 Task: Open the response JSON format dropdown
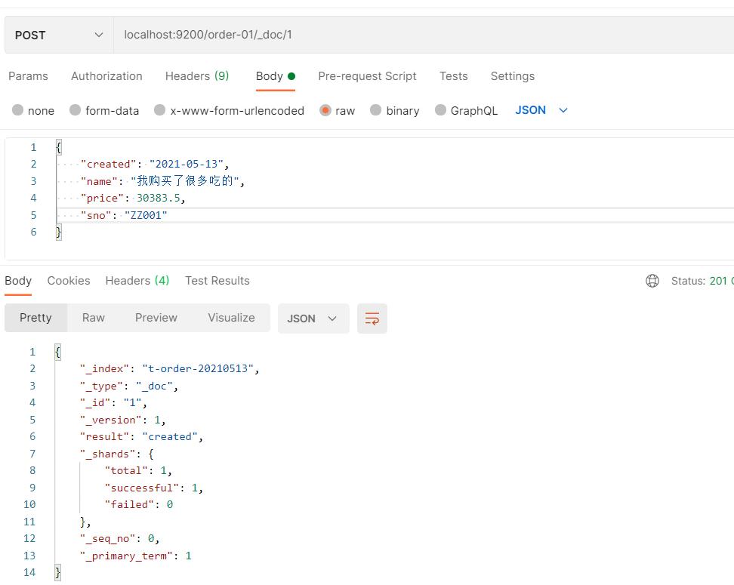(313, 319)
